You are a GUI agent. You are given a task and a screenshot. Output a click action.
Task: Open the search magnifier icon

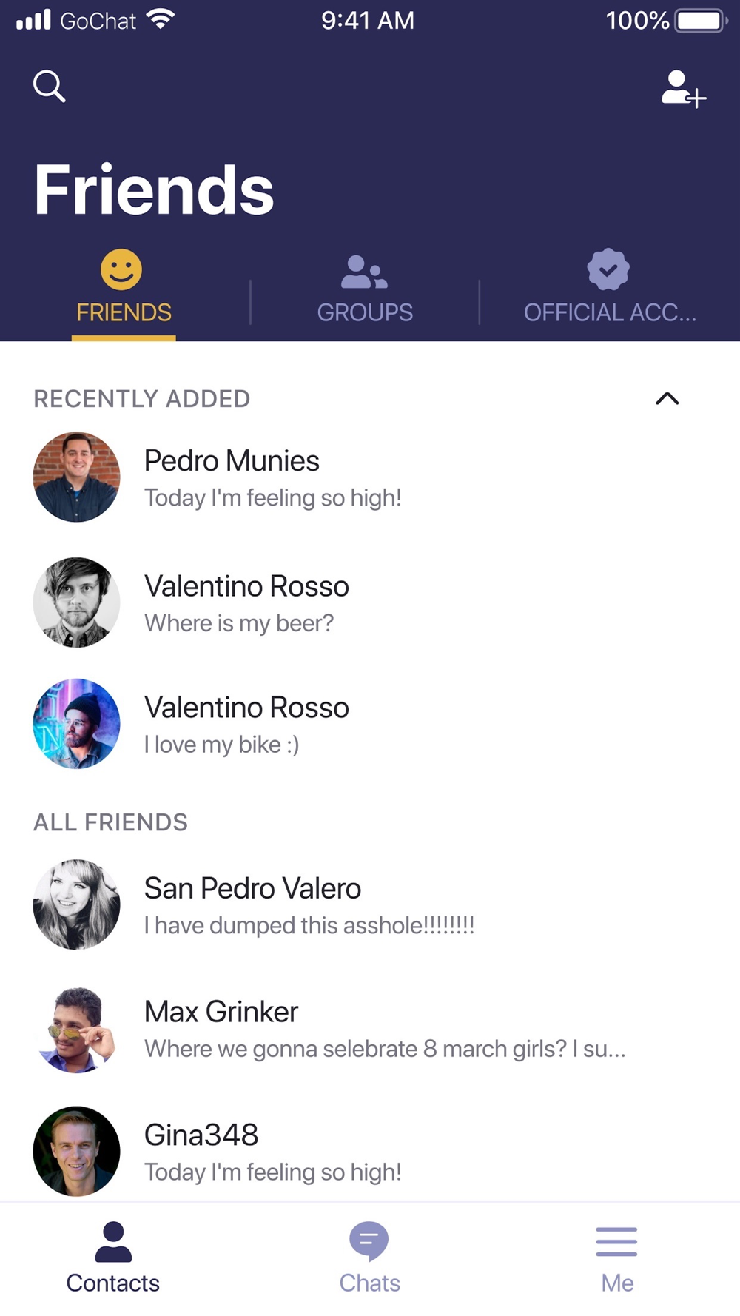click(50, 87)
